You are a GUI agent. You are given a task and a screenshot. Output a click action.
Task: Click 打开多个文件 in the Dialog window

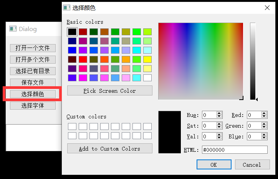tap(33, 59)
